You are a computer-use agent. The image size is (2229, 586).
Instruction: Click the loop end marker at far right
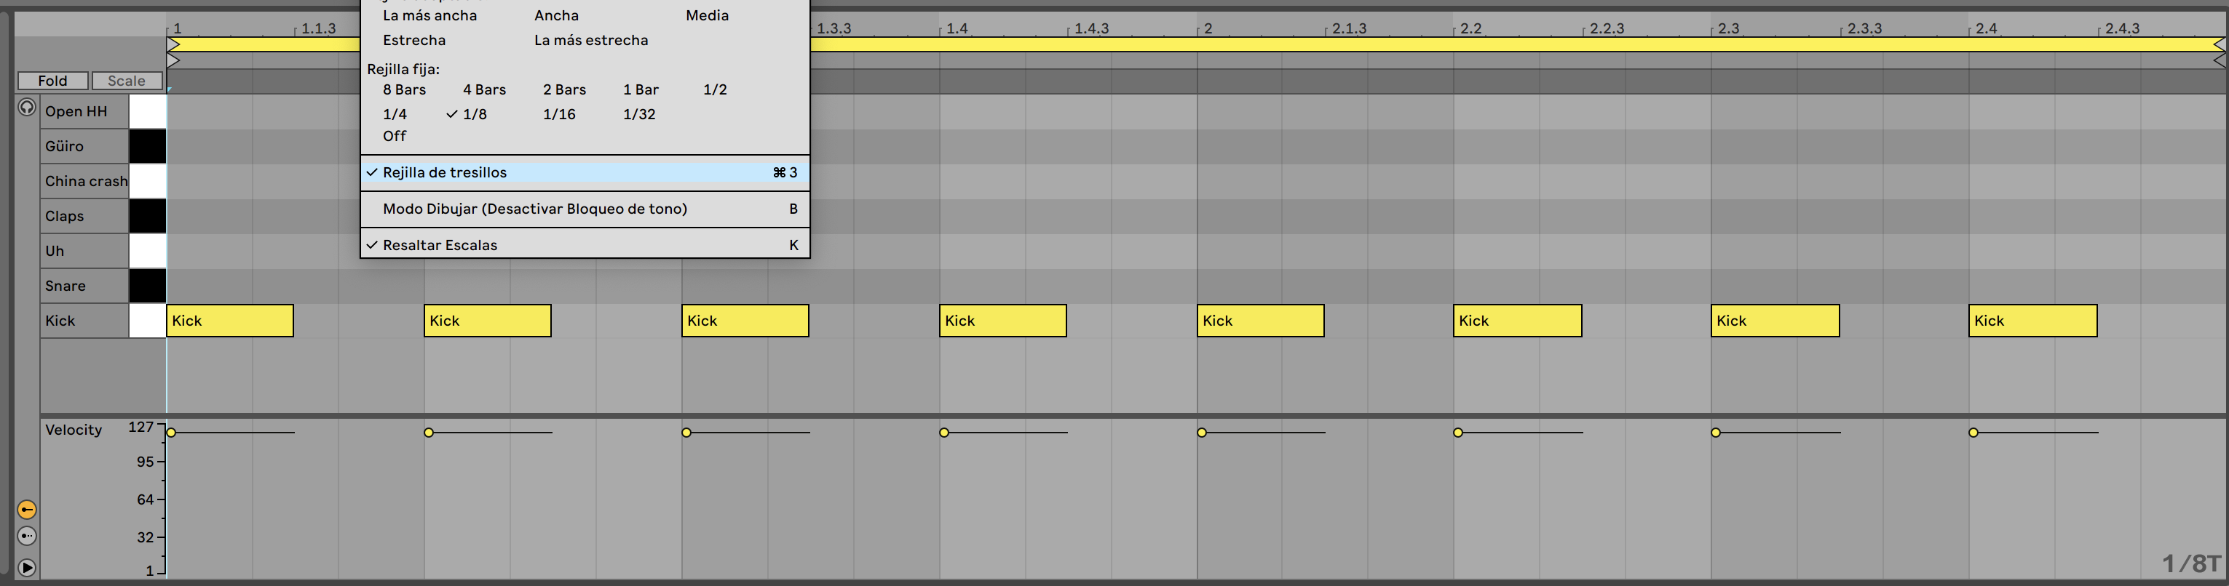[2220, 44]
